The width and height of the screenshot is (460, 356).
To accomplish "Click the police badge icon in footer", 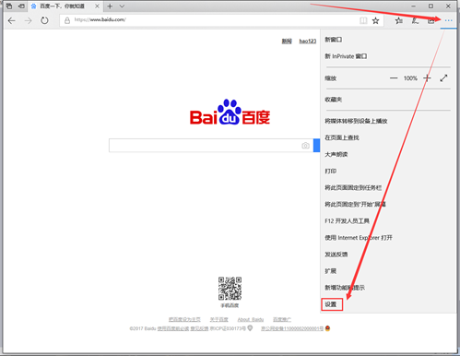I will tap(327, 328).
